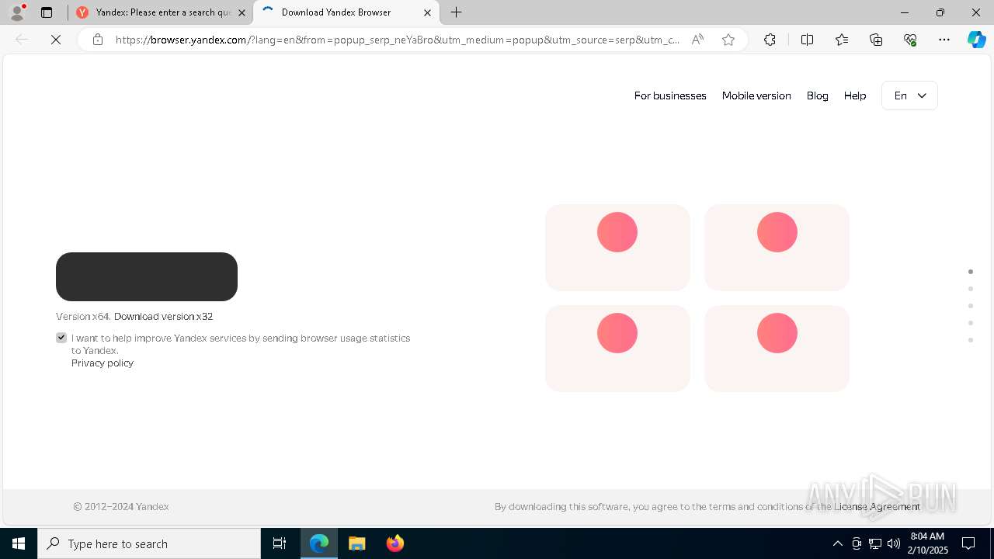Stop loading the page

click(56, 40)
